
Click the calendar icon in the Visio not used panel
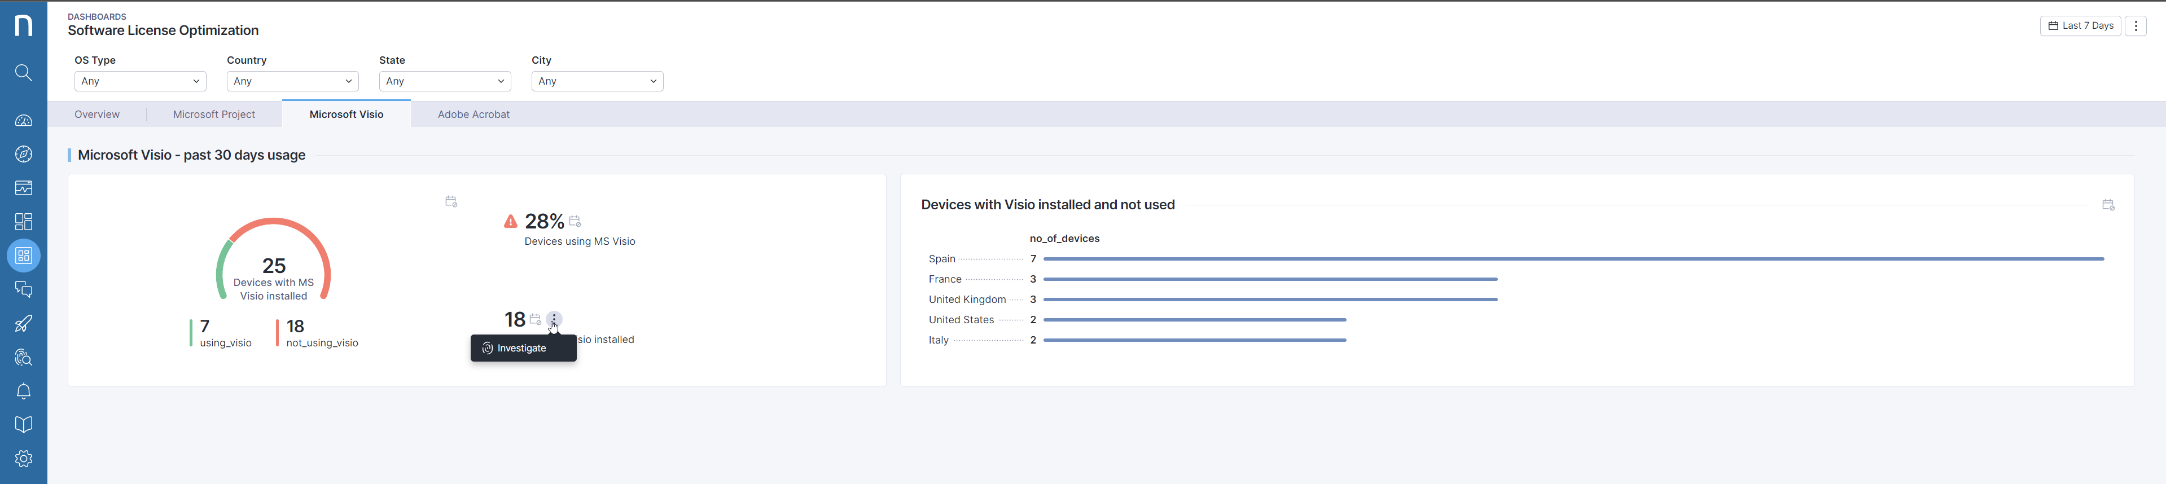point(2108,205)
